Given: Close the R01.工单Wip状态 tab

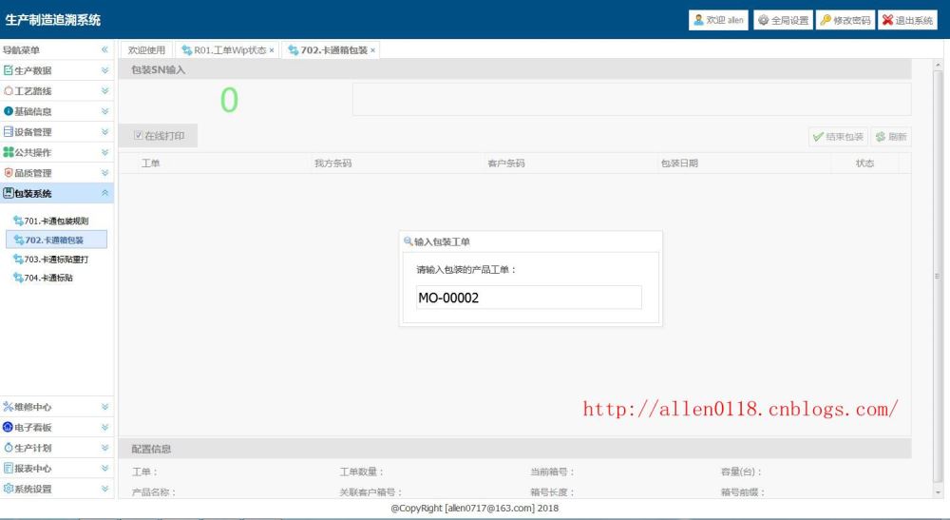Looking at the screenshot, I should point(272,50).
